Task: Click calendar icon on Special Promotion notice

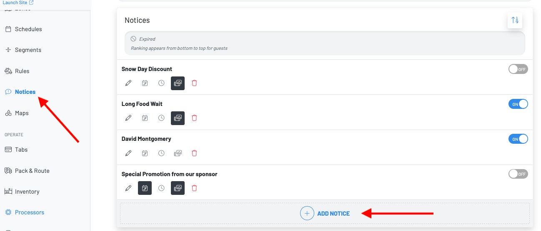Action: [x=145, y=188]
